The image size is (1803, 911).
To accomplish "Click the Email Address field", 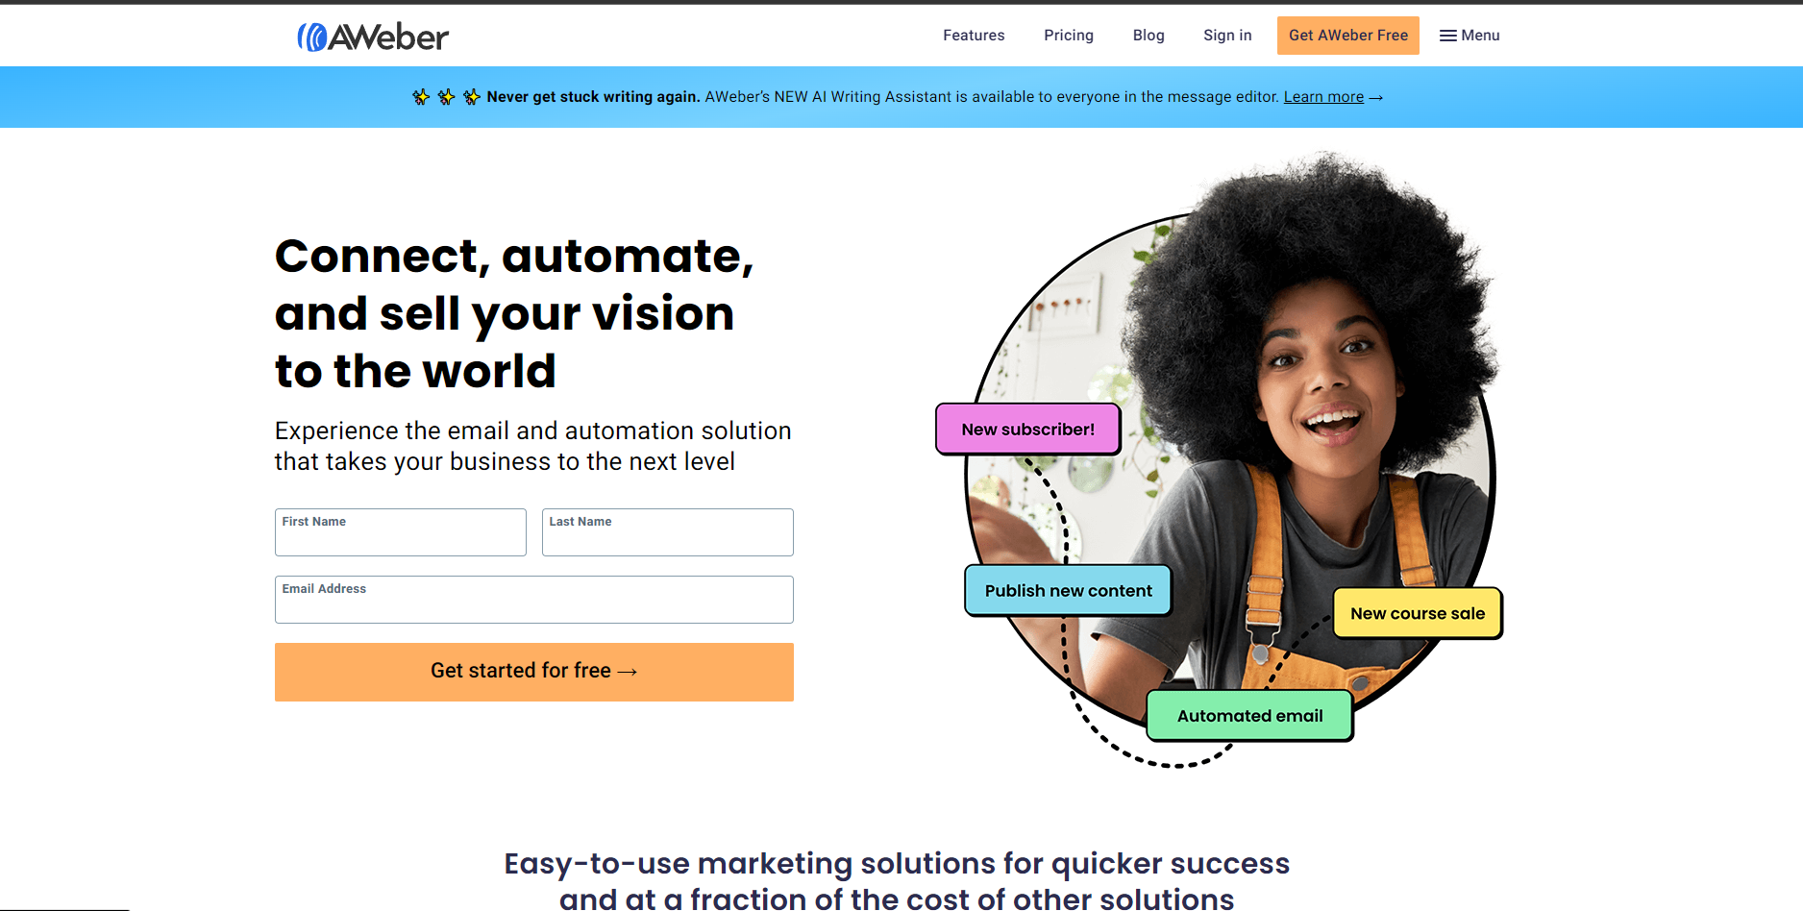I will tap(534, 600).
